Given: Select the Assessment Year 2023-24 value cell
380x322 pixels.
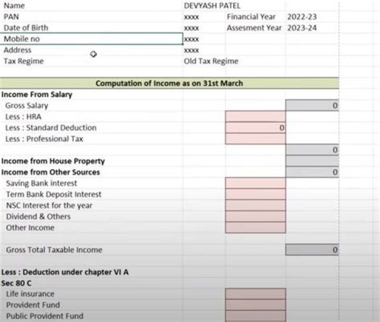Looking at the screenshot, I should [301, 28].
